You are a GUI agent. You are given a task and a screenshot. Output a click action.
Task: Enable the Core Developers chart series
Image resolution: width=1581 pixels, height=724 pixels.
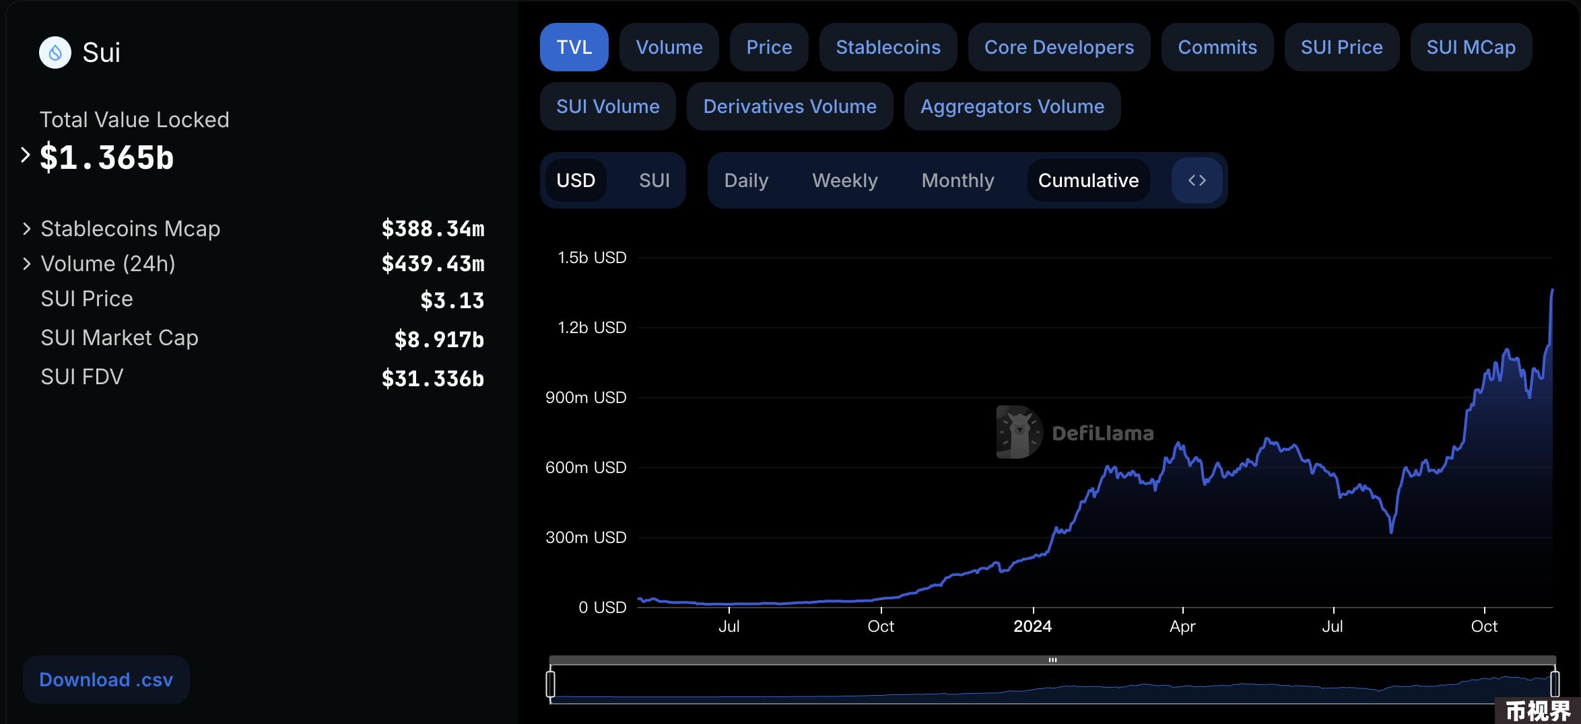point(1059,47)
